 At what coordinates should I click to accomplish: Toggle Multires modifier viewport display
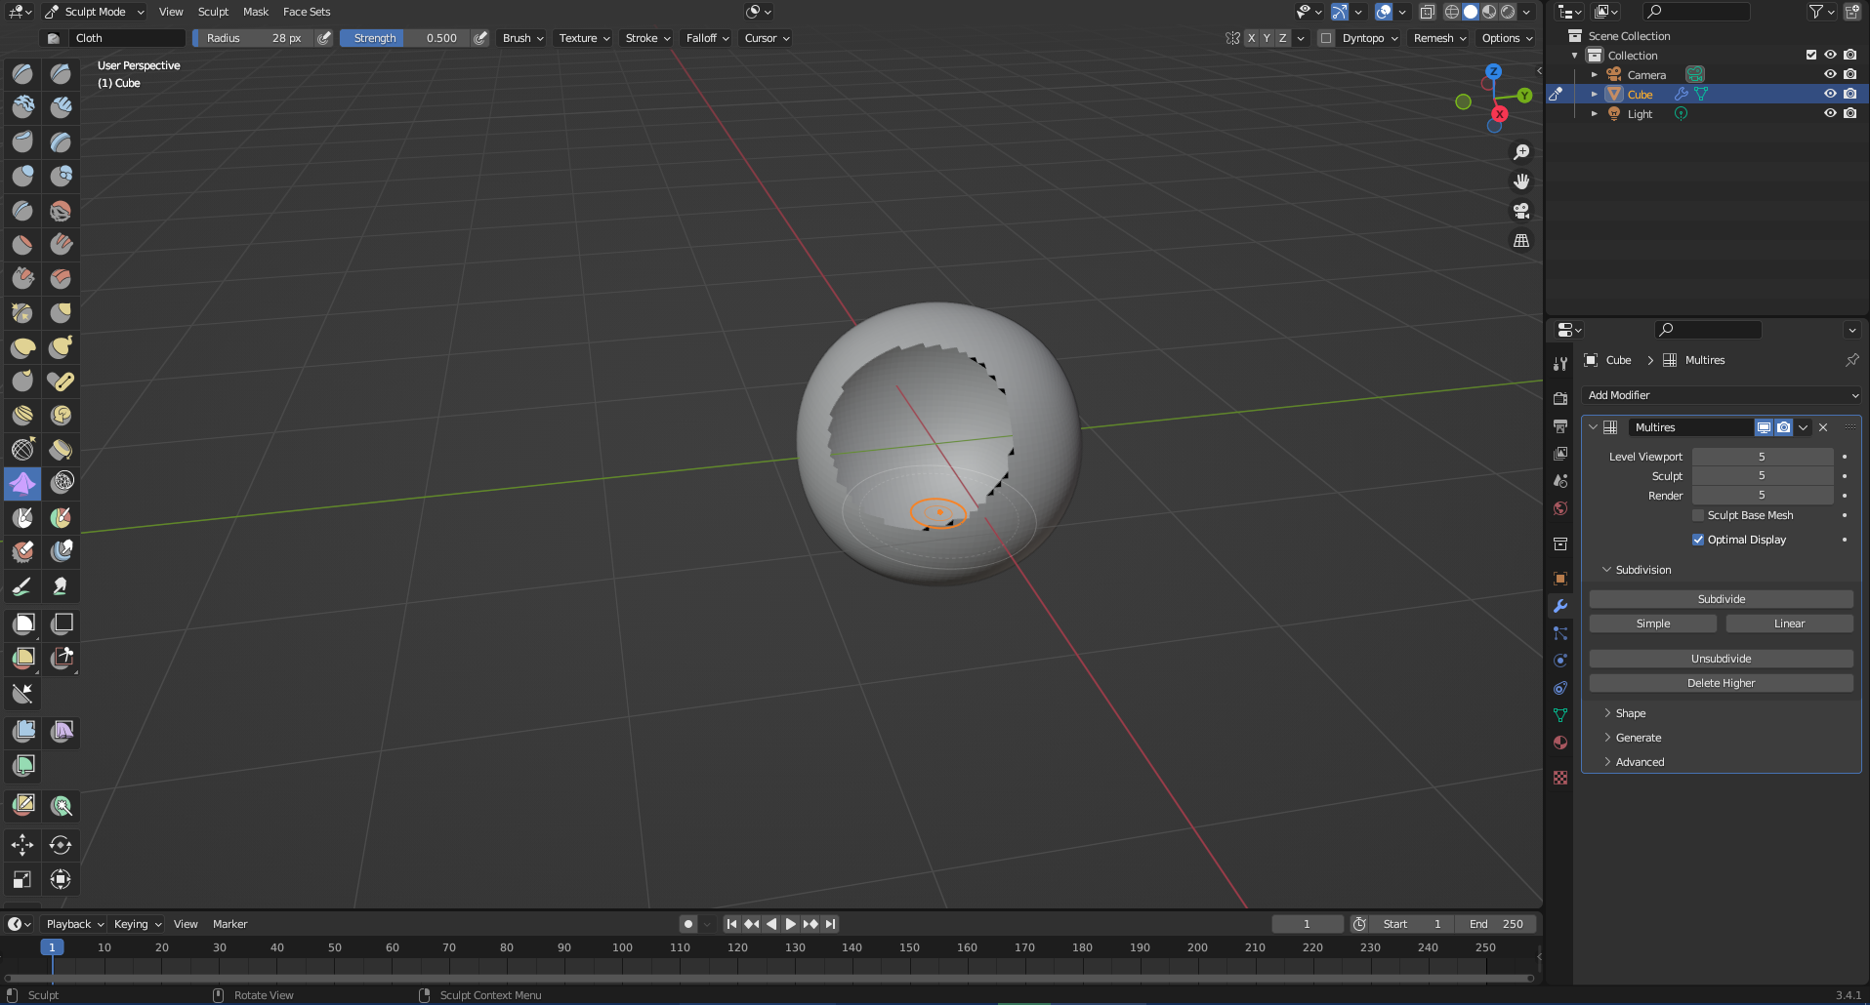coord(1765,427)
